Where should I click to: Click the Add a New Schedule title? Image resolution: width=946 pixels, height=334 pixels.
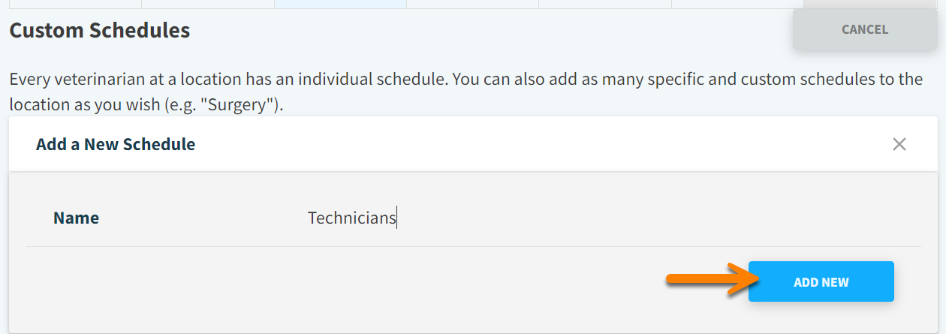116,144
